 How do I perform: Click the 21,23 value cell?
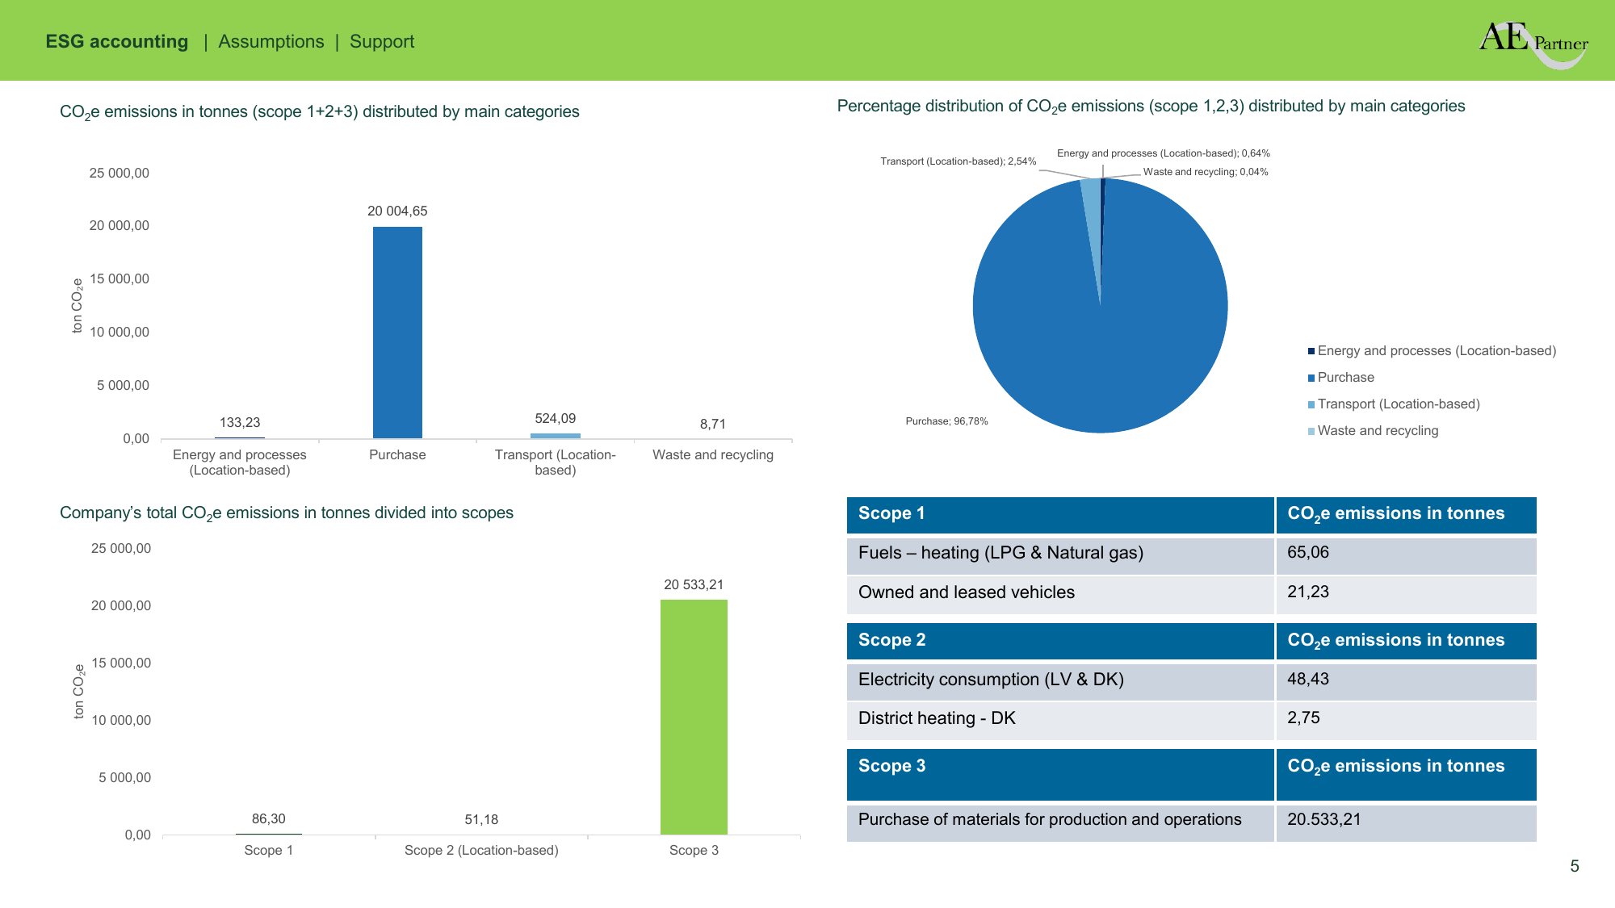tap(1406, 595)
